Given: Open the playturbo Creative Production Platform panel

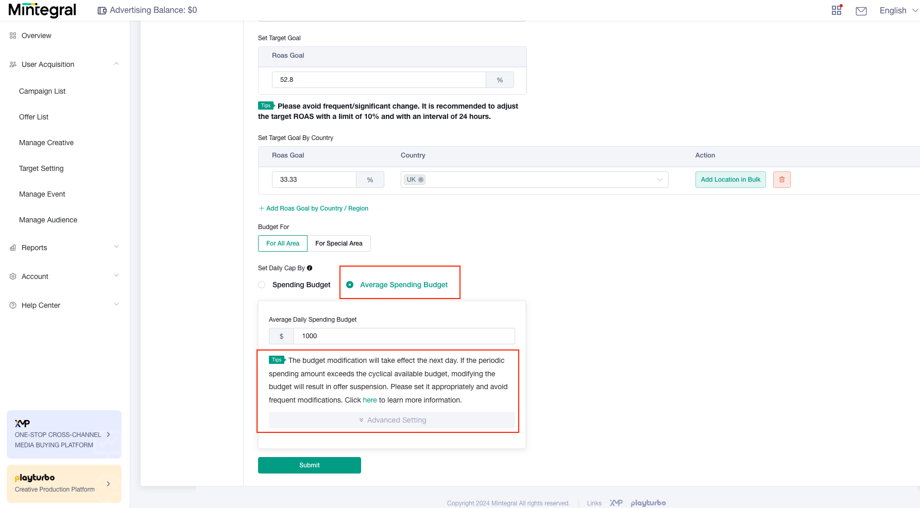Looking at the screenshot, I should (64, 483).
